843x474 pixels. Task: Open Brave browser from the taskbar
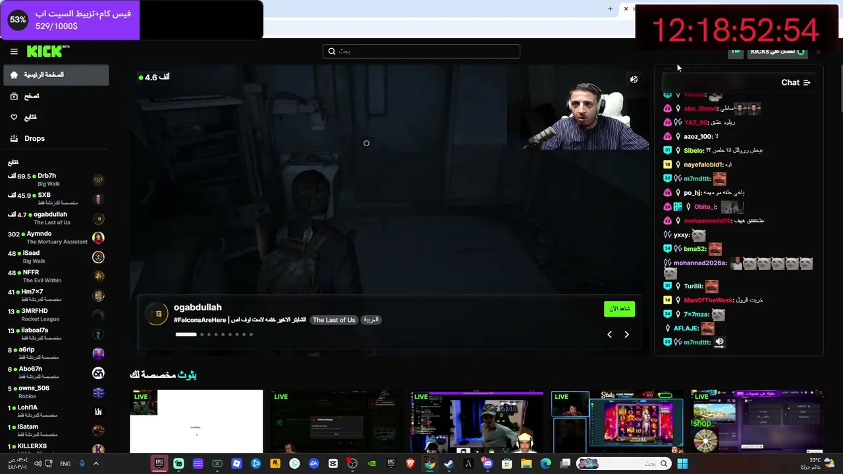(410, 463)
